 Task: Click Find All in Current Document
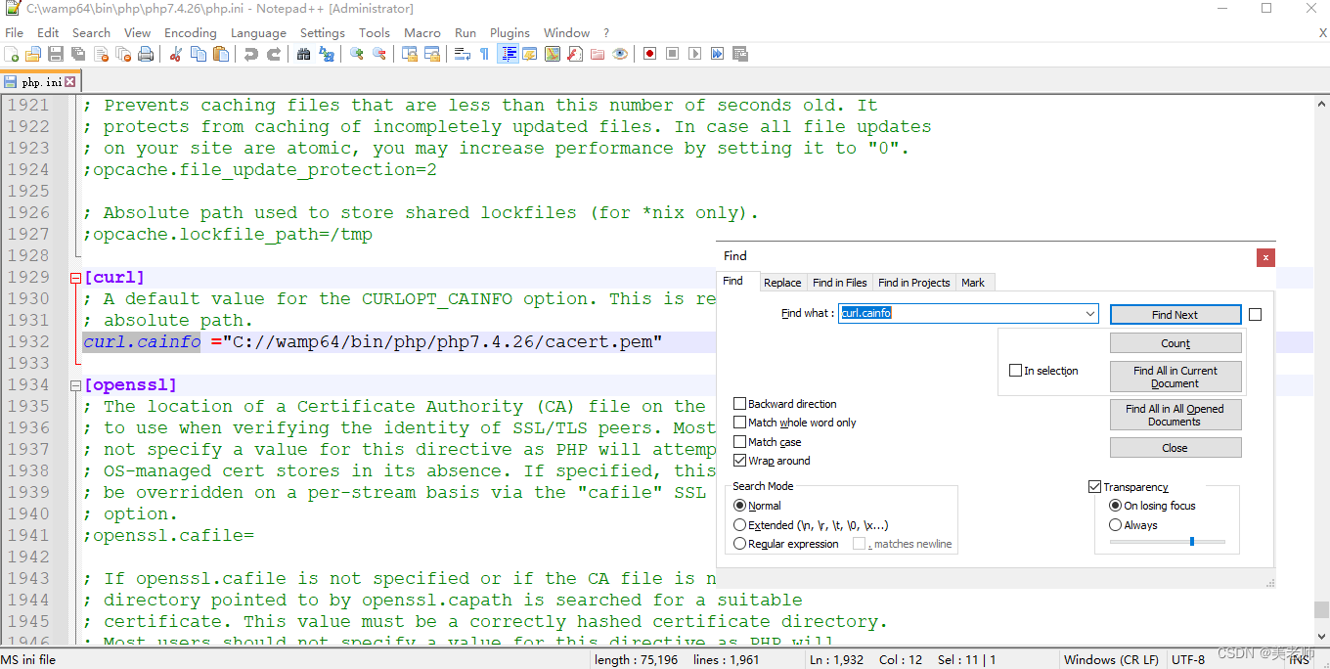(x=1175, y=377)
